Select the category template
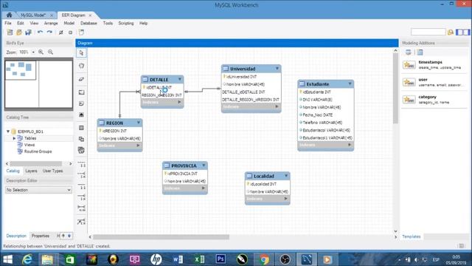 434,100
